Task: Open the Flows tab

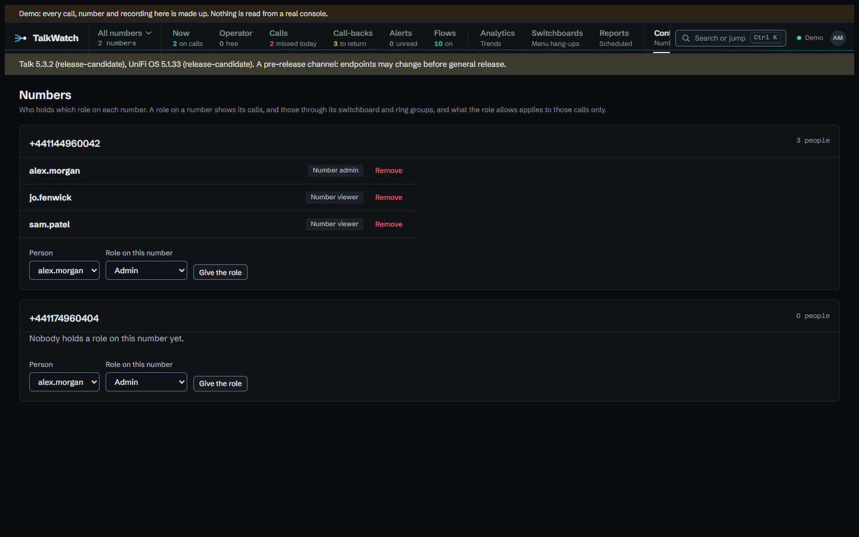Action: pyautogui.click(x=444, y=38)
